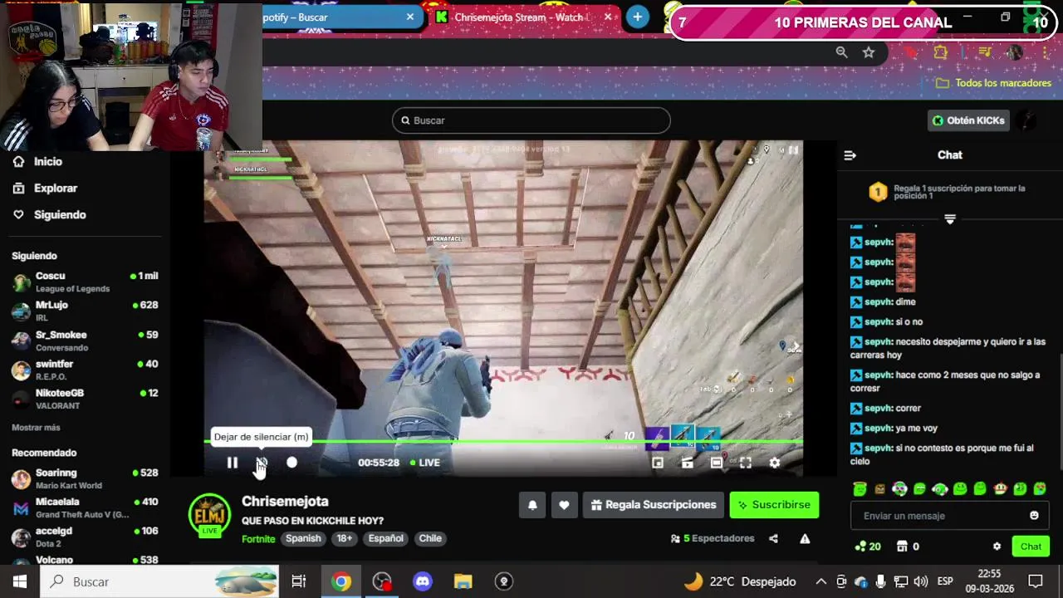Open video player settings gear
The image size is (1063, 598).
[775, 463]
